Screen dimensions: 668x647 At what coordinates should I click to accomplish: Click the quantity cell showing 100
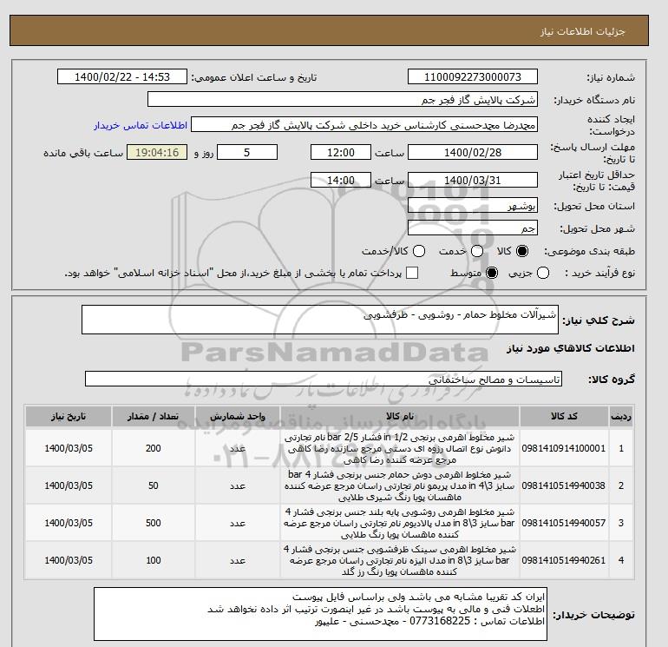pyautogui.click(x=154, y=560)
